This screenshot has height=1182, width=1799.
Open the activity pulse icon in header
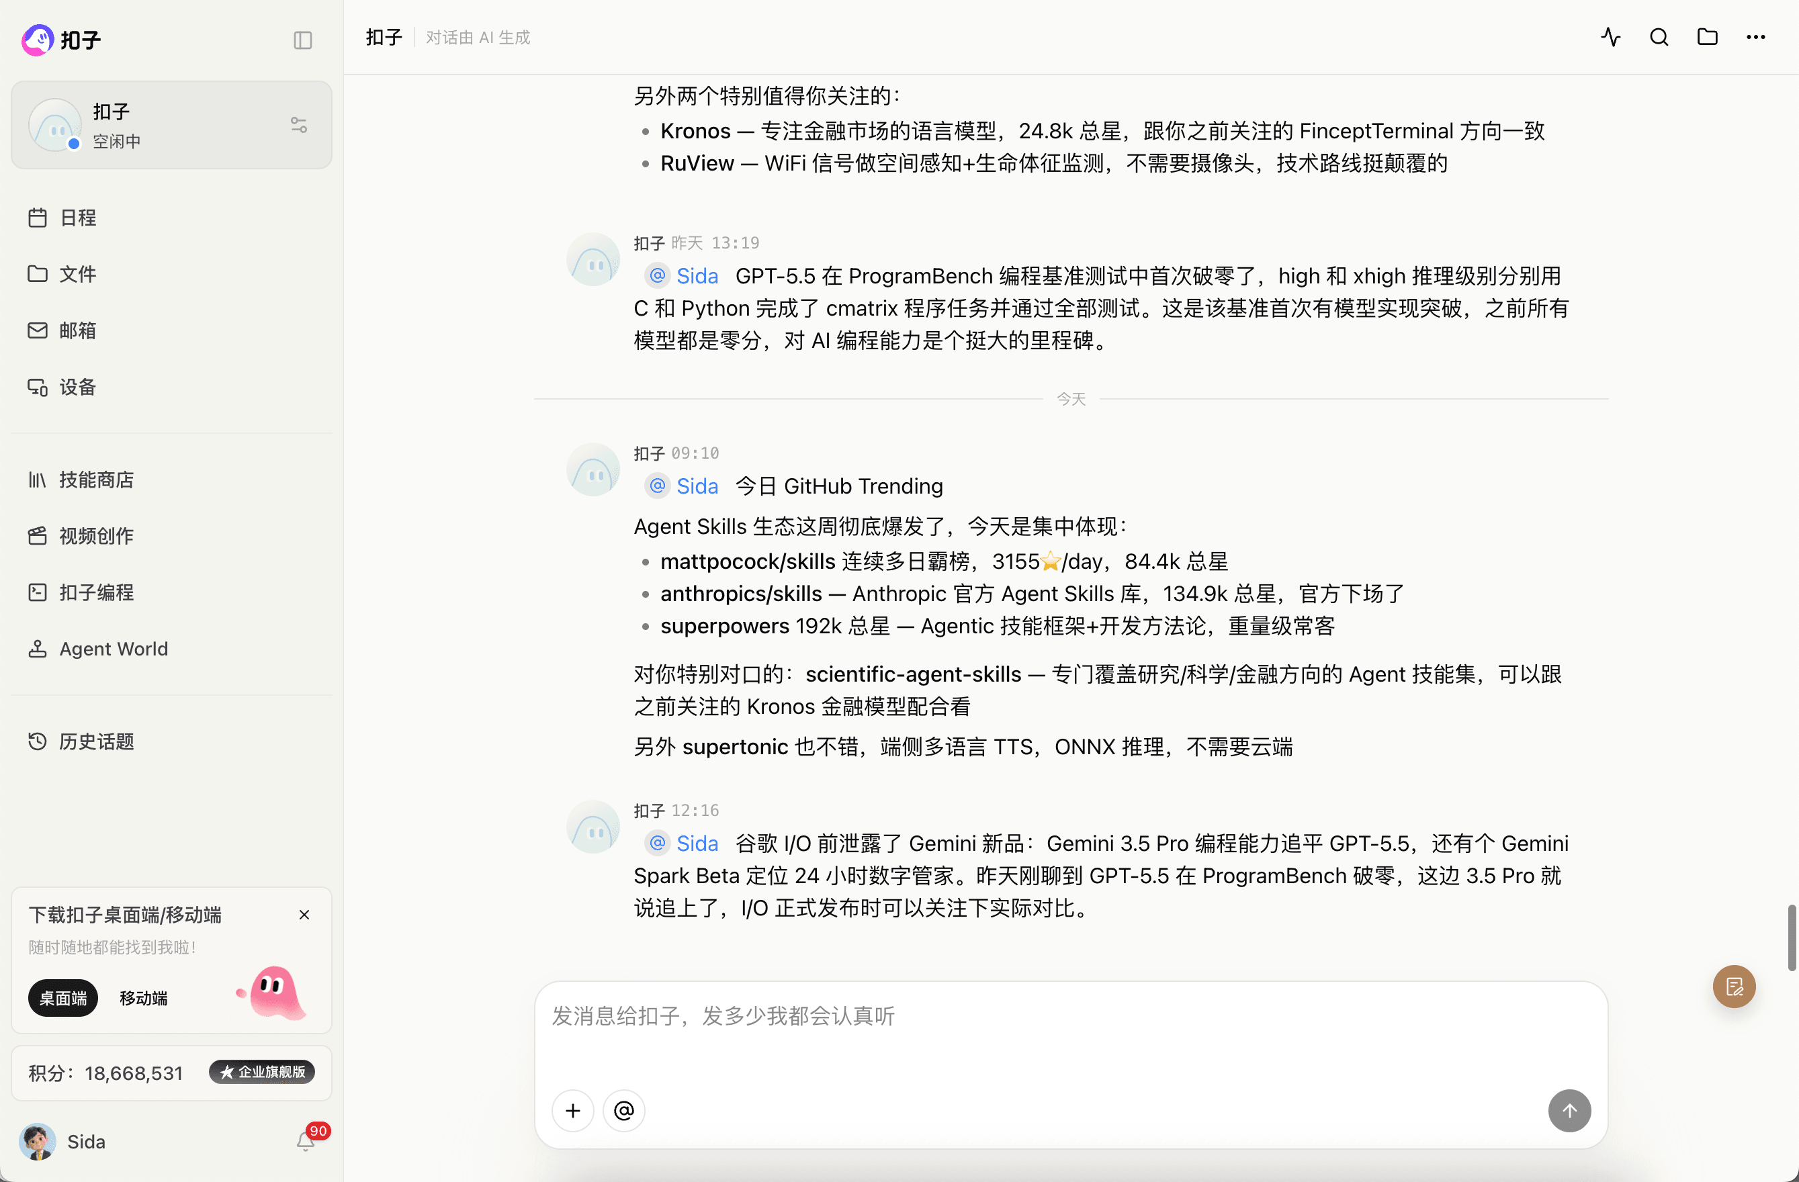[1610, 37]
